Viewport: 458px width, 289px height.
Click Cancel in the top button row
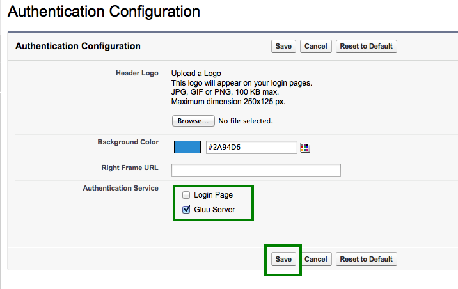point(316,46)
